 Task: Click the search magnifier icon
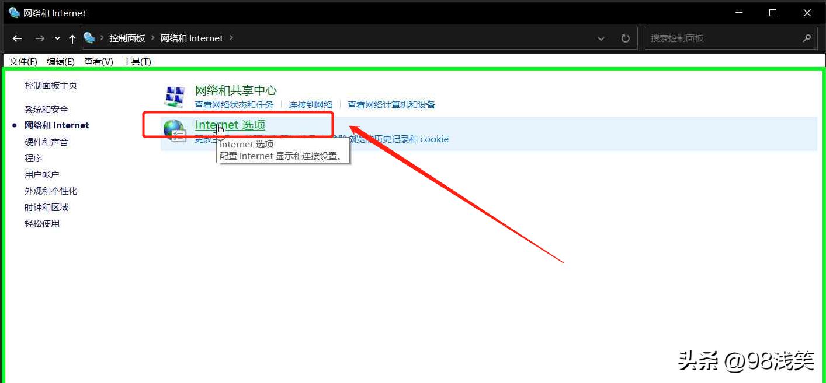(x=807, y=38)
